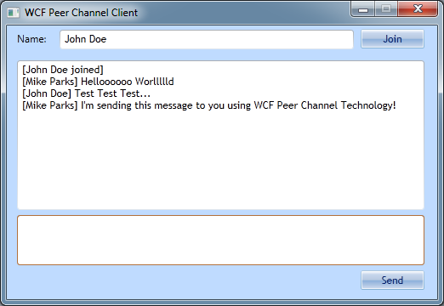Click the application icon in the title bar

(x=13, y=13)
